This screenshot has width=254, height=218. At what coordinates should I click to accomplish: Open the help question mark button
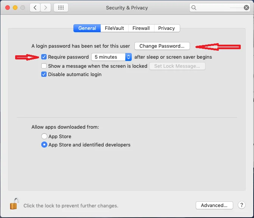click(x=242, y=205)
